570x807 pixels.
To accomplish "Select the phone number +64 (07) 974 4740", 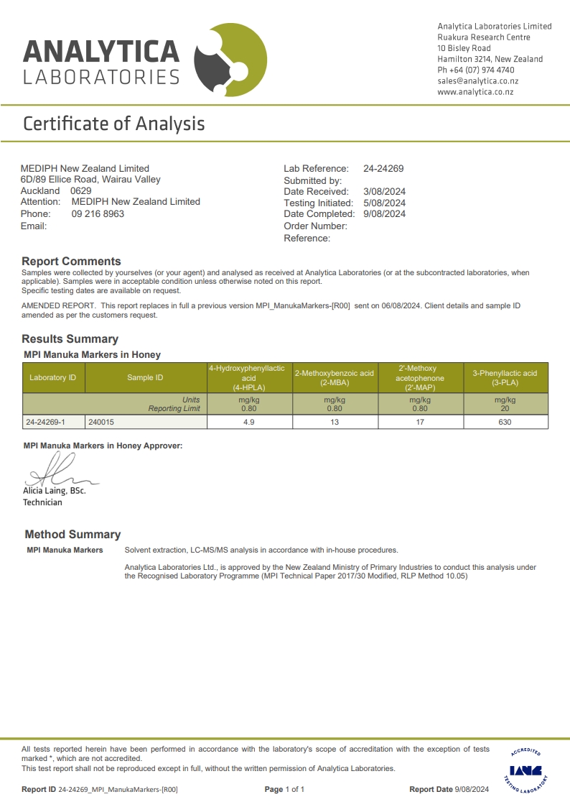I will pos(482,70).
